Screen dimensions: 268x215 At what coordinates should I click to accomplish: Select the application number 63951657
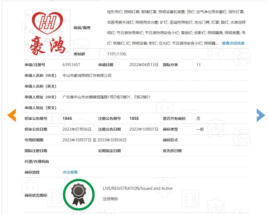[71, 65]
